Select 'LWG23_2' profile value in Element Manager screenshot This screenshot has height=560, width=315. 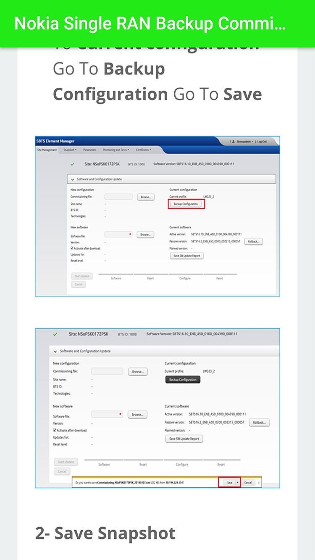208,196
